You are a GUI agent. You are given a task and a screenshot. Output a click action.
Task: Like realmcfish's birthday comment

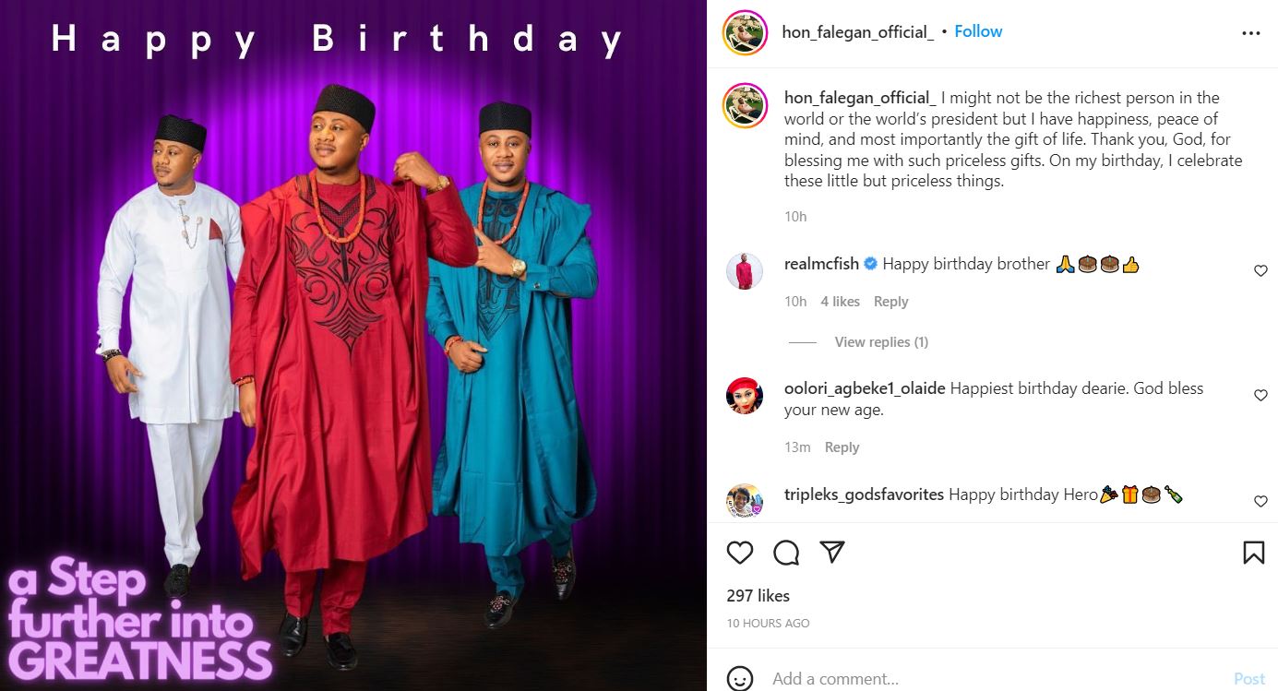tap(1260, 271)
